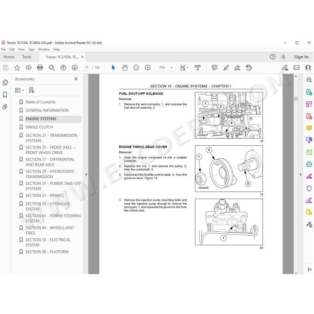Viewport: 314px width, 314px height.
Task: Collapse the right tools pane arrow
Action: pyautogui.click(x=301, y=174)
